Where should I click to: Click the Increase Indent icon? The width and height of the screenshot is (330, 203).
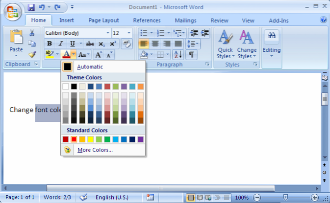point(203,33)
